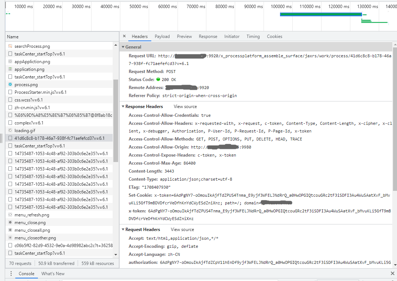Collapse the General section

pyautogui.click(x=123, y=47)
